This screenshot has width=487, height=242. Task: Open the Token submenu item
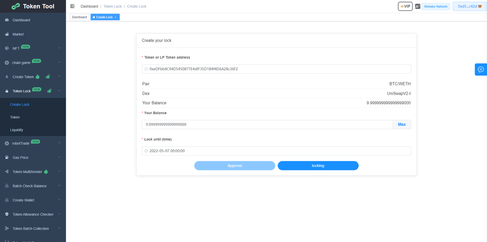pyautogui.click(x=33, y=117)
